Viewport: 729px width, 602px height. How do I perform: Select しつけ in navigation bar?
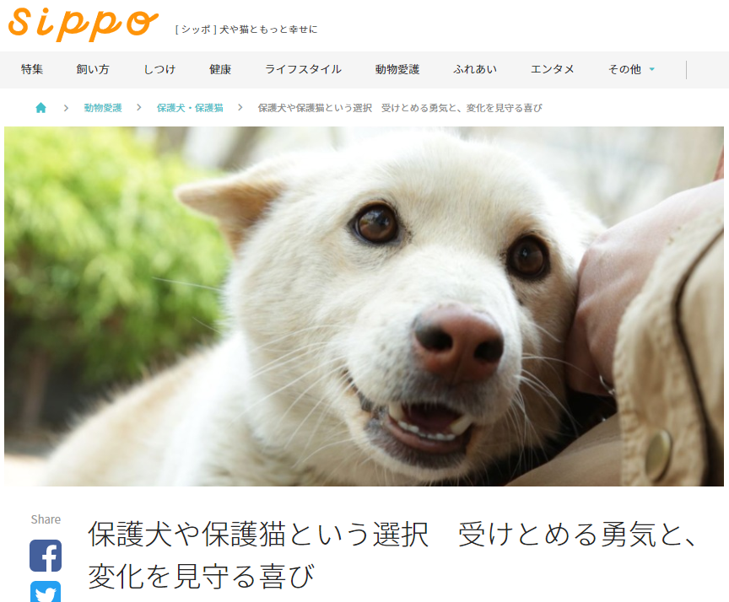[x=159, y=69]
